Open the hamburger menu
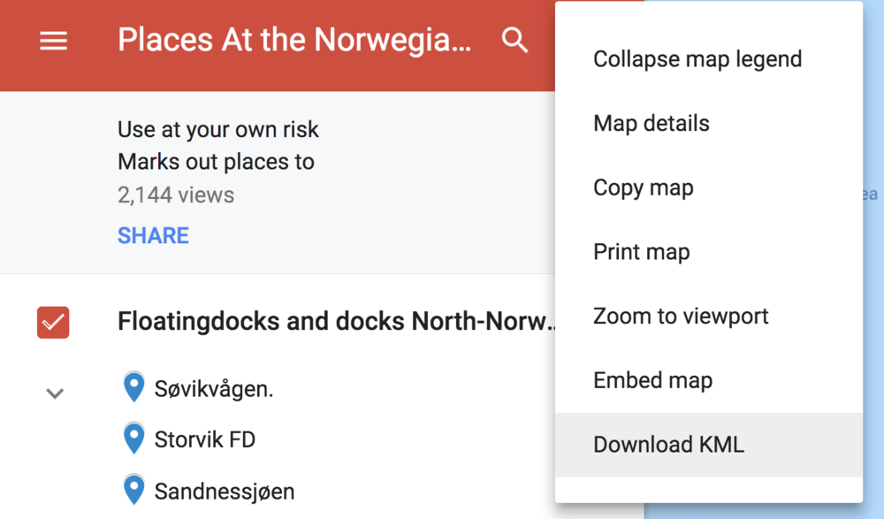 54,41
